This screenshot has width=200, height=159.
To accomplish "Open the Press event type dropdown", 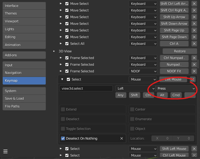I will pyautogui.click(x=175, y=88).
